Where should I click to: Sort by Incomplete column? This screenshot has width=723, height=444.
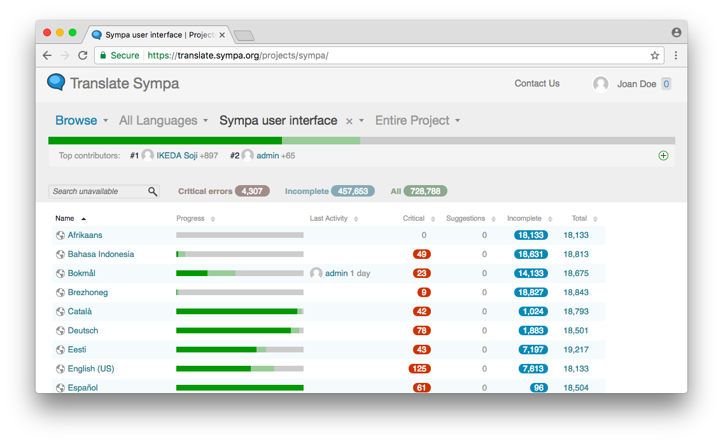coord(530,219)
